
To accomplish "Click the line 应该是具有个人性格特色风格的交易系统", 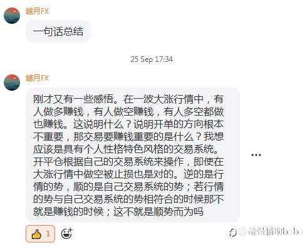I will [x=126, y=149].
